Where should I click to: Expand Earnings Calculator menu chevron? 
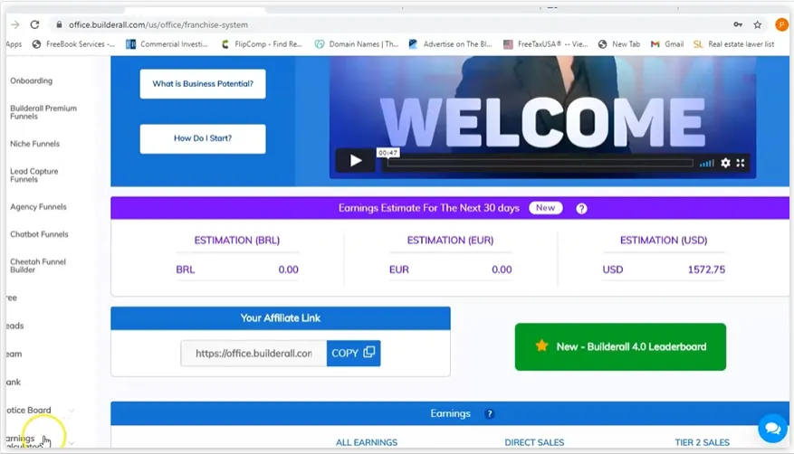point(72,443)
